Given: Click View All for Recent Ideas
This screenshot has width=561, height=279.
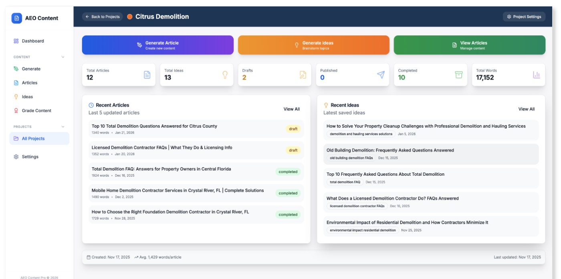Looking at the screenshot, I should tap(527, 108).
